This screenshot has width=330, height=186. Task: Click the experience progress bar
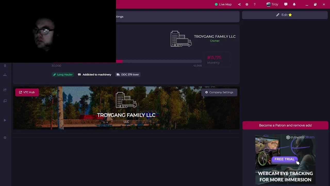point(159,61)
